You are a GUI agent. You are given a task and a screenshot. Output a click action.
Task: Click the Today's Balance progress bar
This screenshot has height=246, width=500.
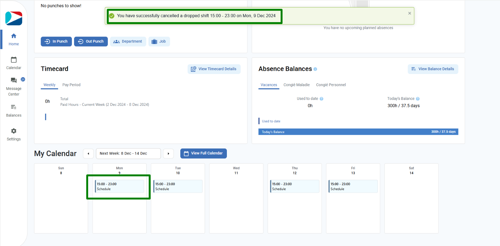358,132
